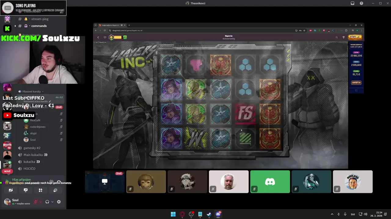Open server with the 10 badge
391x219 pixels.
pos(7,145)
